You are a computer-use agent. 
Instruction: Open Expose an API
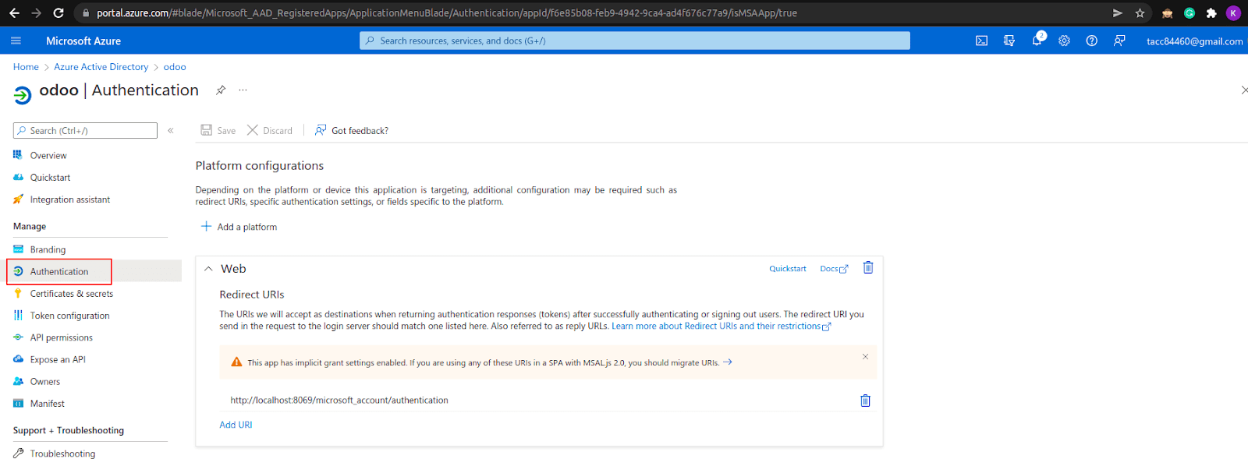[58, 359]
